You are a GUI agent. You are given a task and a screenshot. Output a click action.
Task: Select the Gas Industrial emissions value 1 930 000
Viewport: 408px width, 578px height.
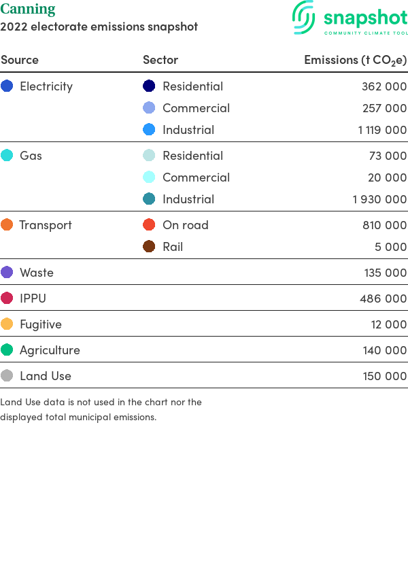click(379, 199)
